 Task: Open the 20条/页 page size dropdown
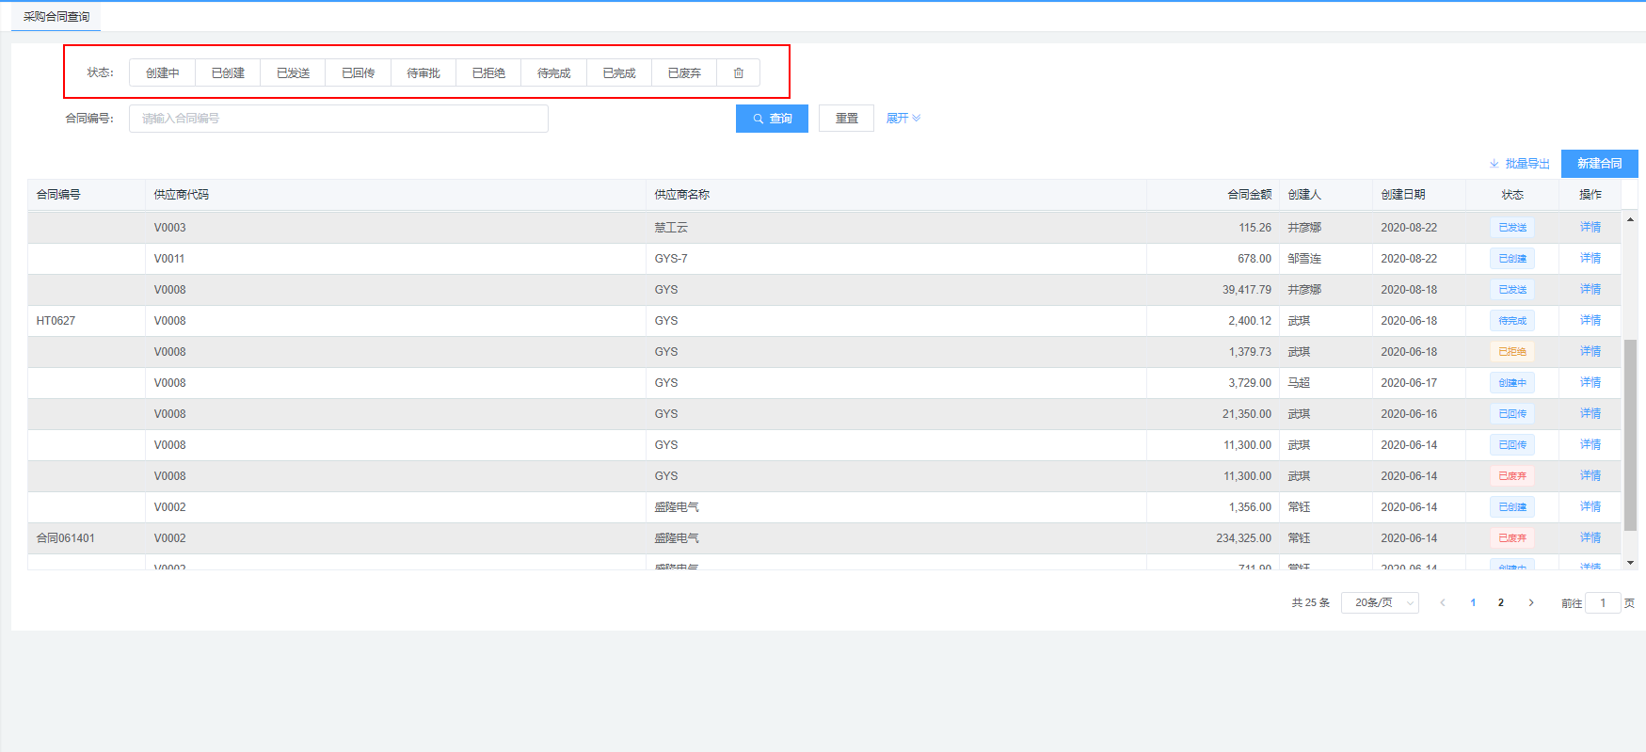[1381, 603]
